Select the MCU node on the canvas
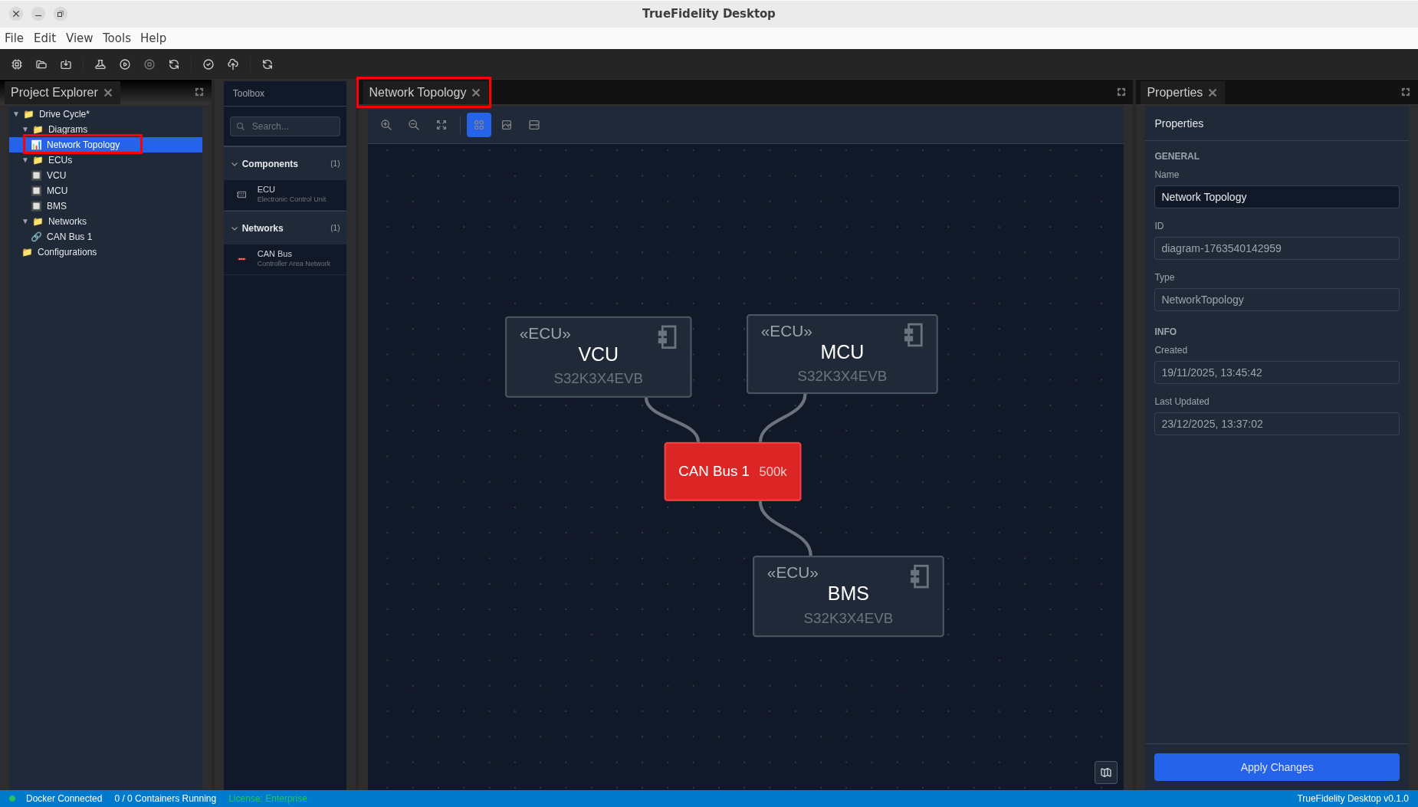 pos(842,354)
